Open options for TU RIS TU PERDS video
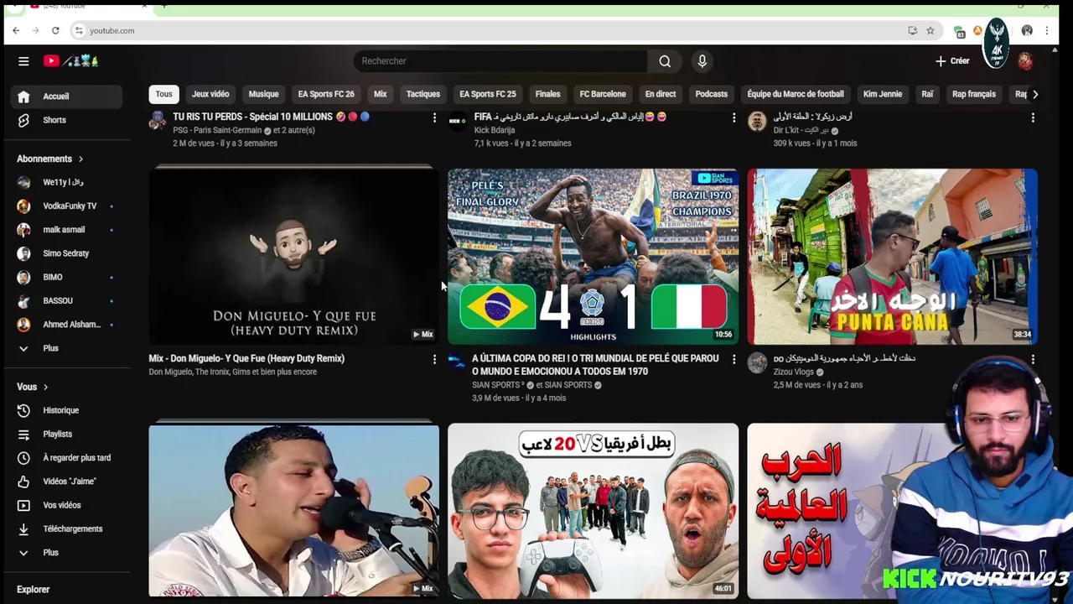The height and width of the screenshot is (604, 1073). coord(434,118)
